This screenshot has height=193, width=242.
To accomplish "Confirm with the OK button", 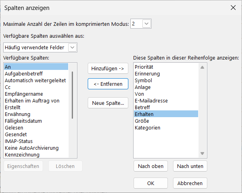I will [151, 183].
